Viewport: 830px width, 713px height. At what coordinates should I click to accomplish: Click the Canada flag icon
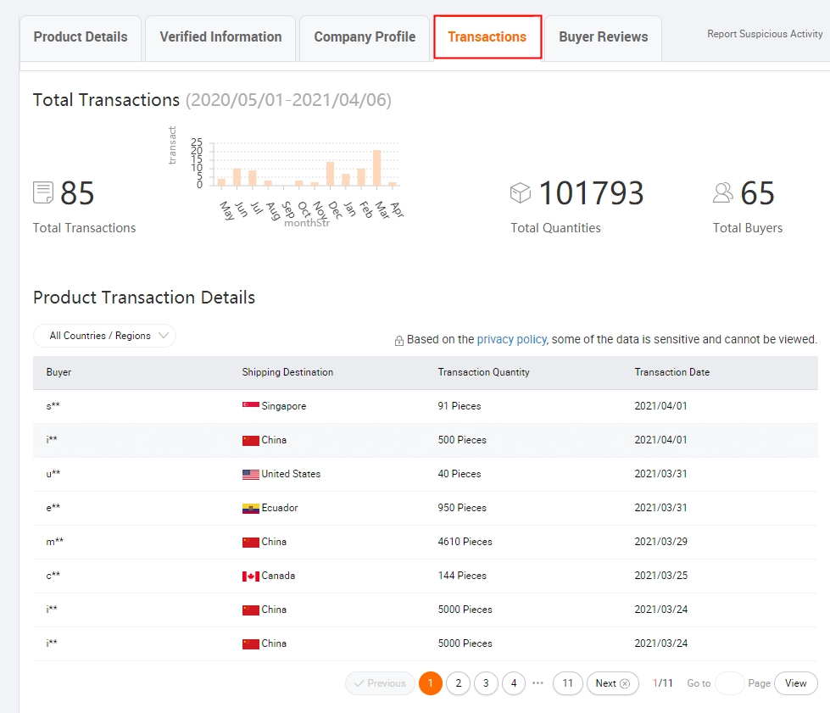pyautogui.click(x=251, y=576)
